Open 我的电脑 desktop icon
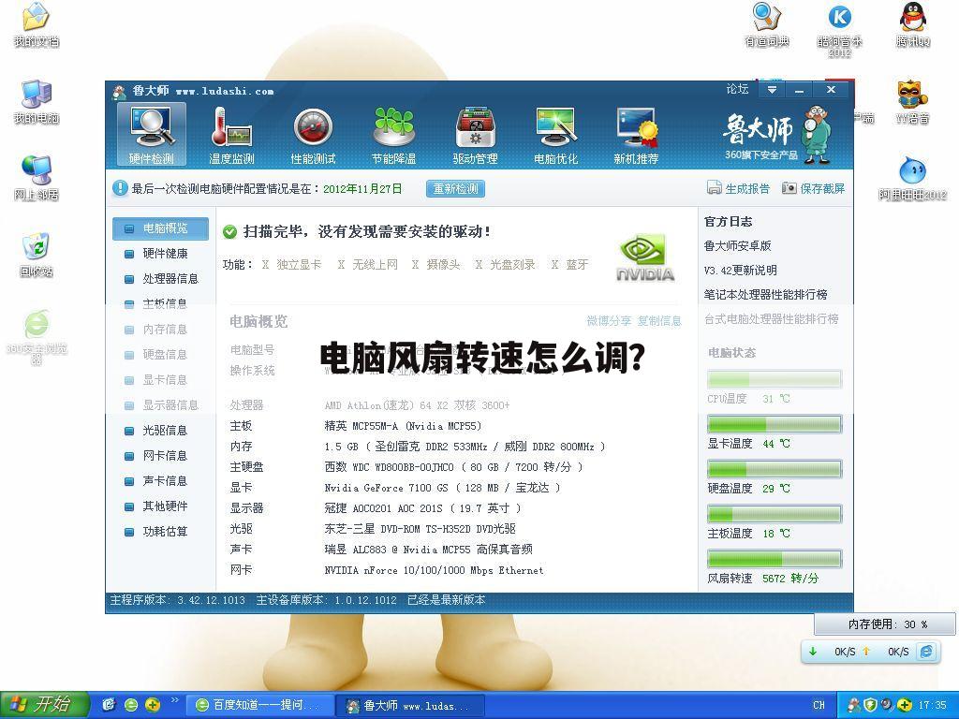 point(37,101)
